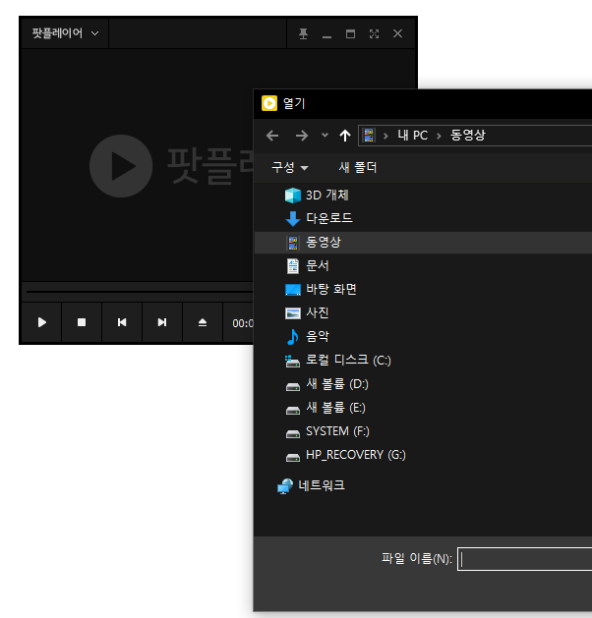The image size is (592, 618).
Task: Select 동영상 folder in sidebar
Action: pos(423,243)
